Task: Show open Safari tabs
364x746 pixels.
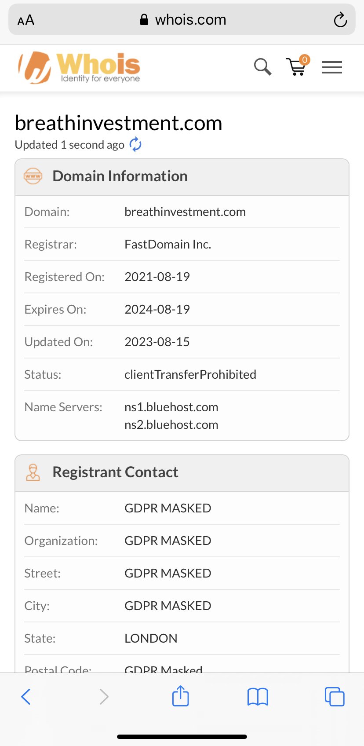Action: coord(335,697)
